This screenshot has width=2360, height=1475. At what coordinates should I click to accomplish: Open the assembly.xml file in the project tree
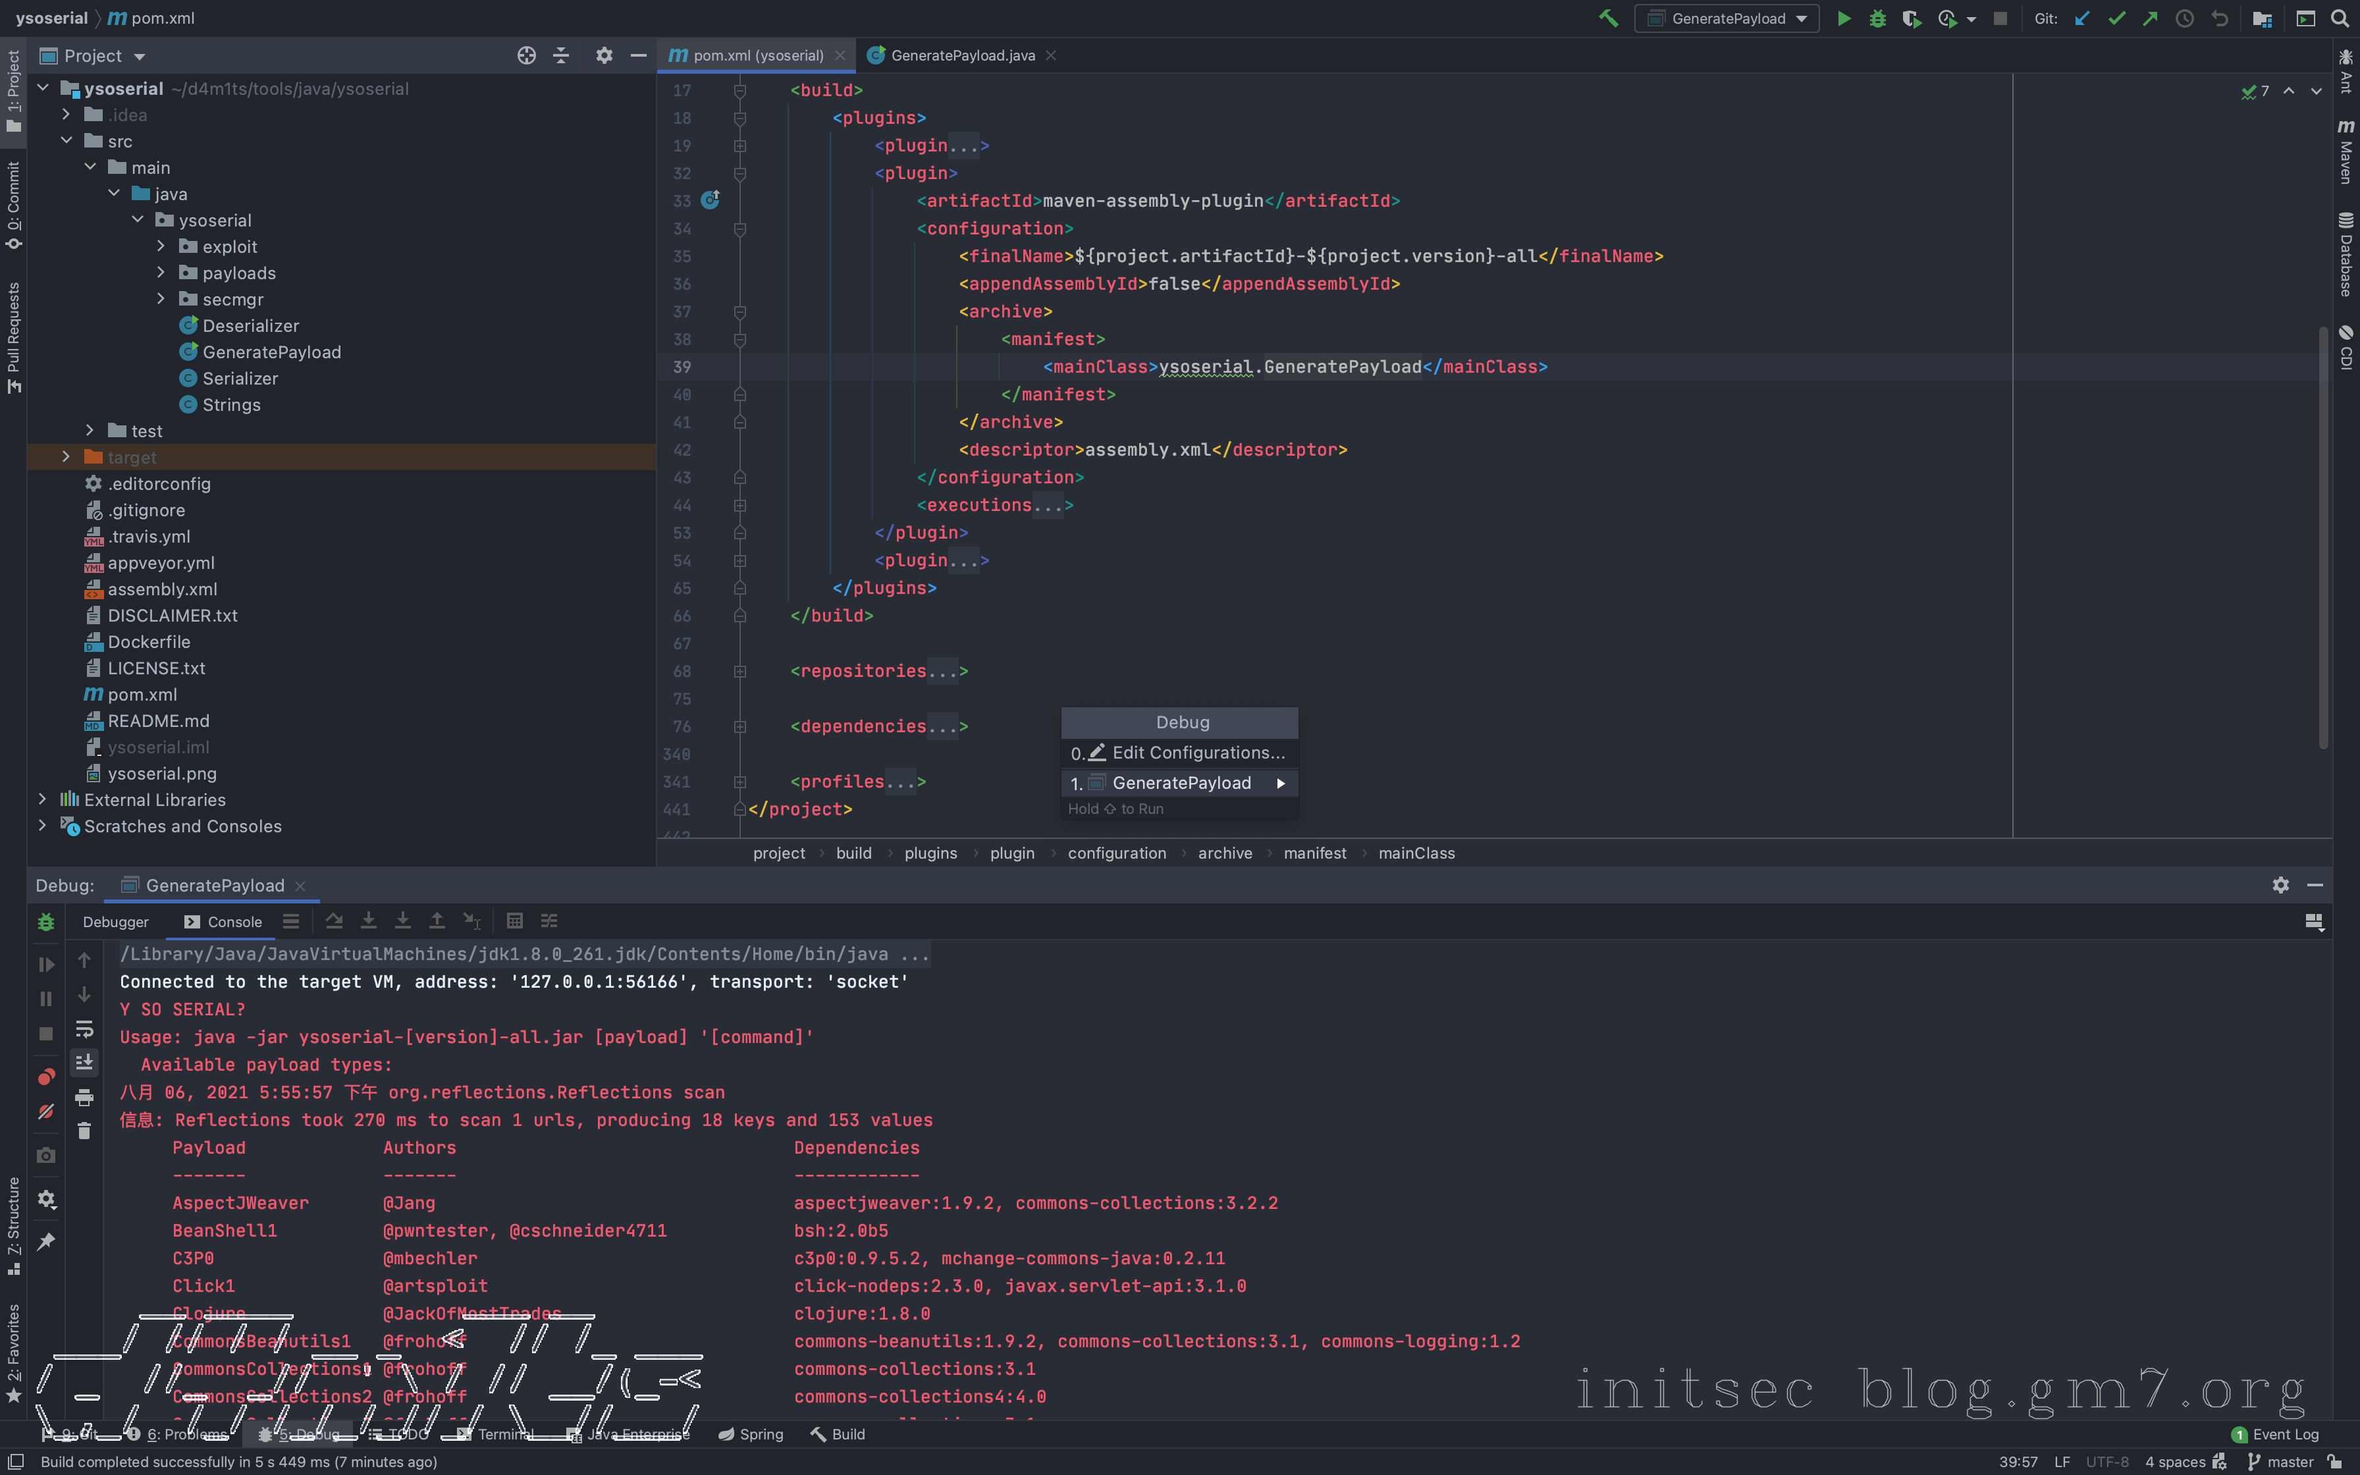click(162, 589)
